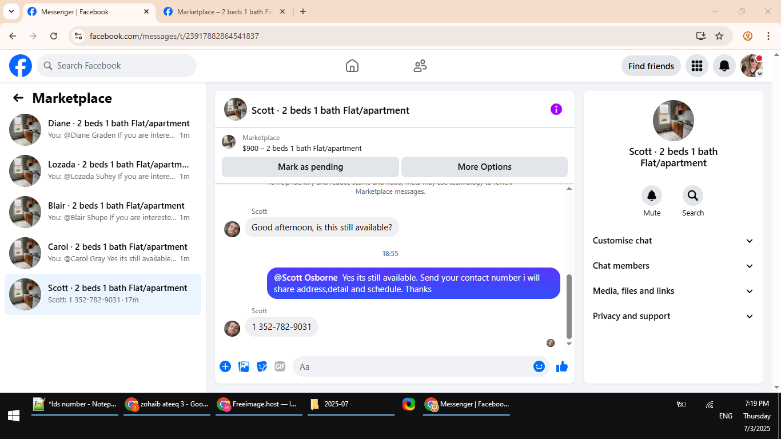Click Scott's avatar beside phone number message
This screenshot has width=781, height=439.
(x=232, y=328)
